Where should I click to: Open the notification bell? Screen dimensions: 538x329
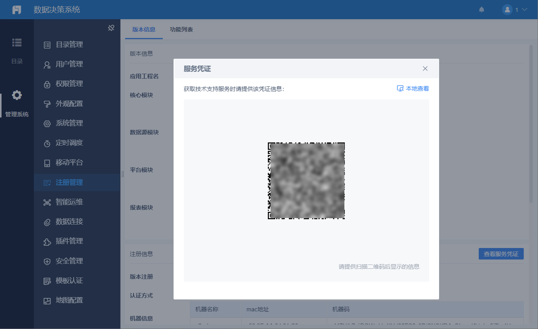tap(481, 10)
